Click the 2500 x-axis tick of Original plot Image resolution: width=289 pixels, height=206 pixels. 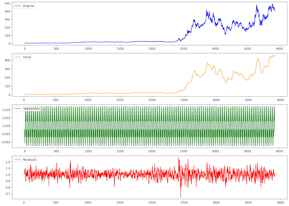pos(184,49)
